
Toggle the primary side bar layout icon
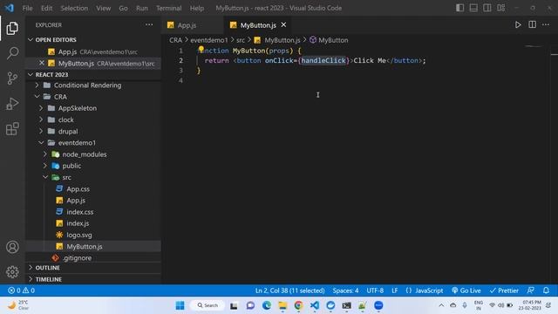tap(459, 8)
